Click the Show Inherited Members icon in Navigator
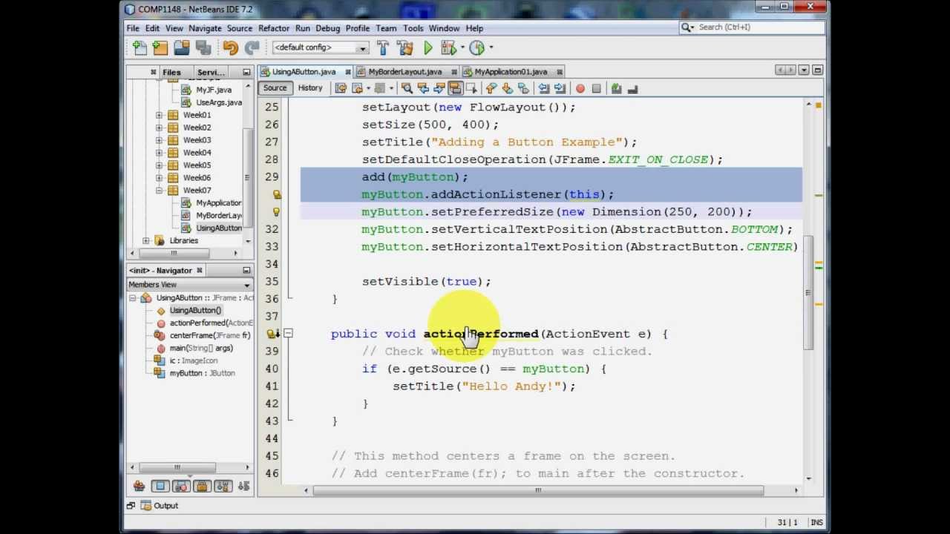Screen dimensions: 950x534 coord(139,487)
